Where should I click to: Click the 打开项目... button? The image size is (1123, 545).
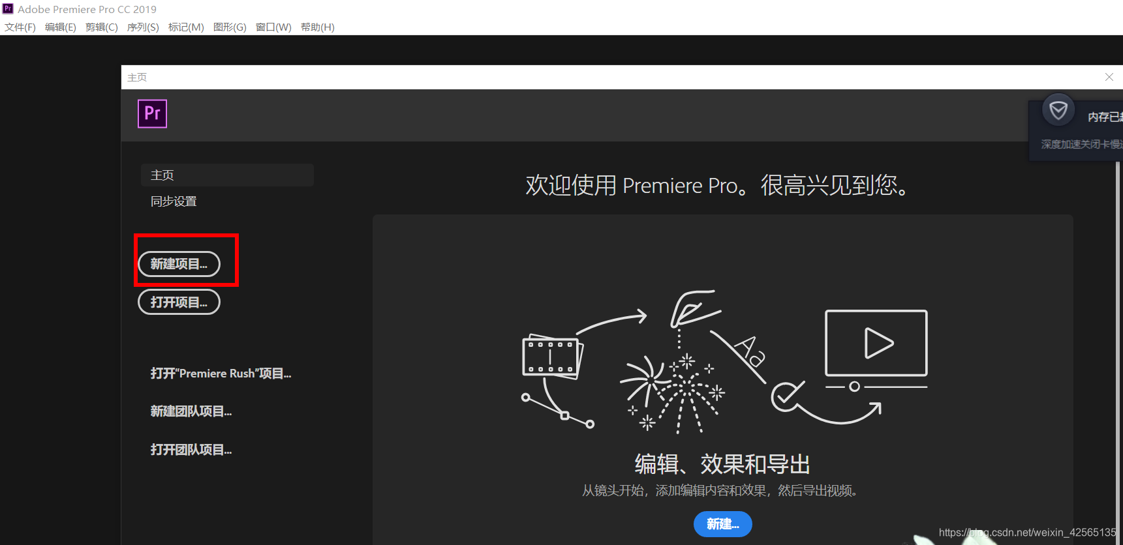point(179,302)
